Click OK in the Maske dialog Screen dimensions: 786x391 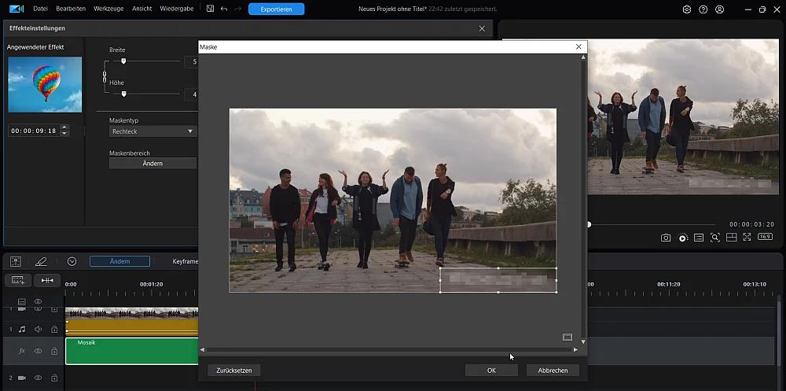(491, 370)
